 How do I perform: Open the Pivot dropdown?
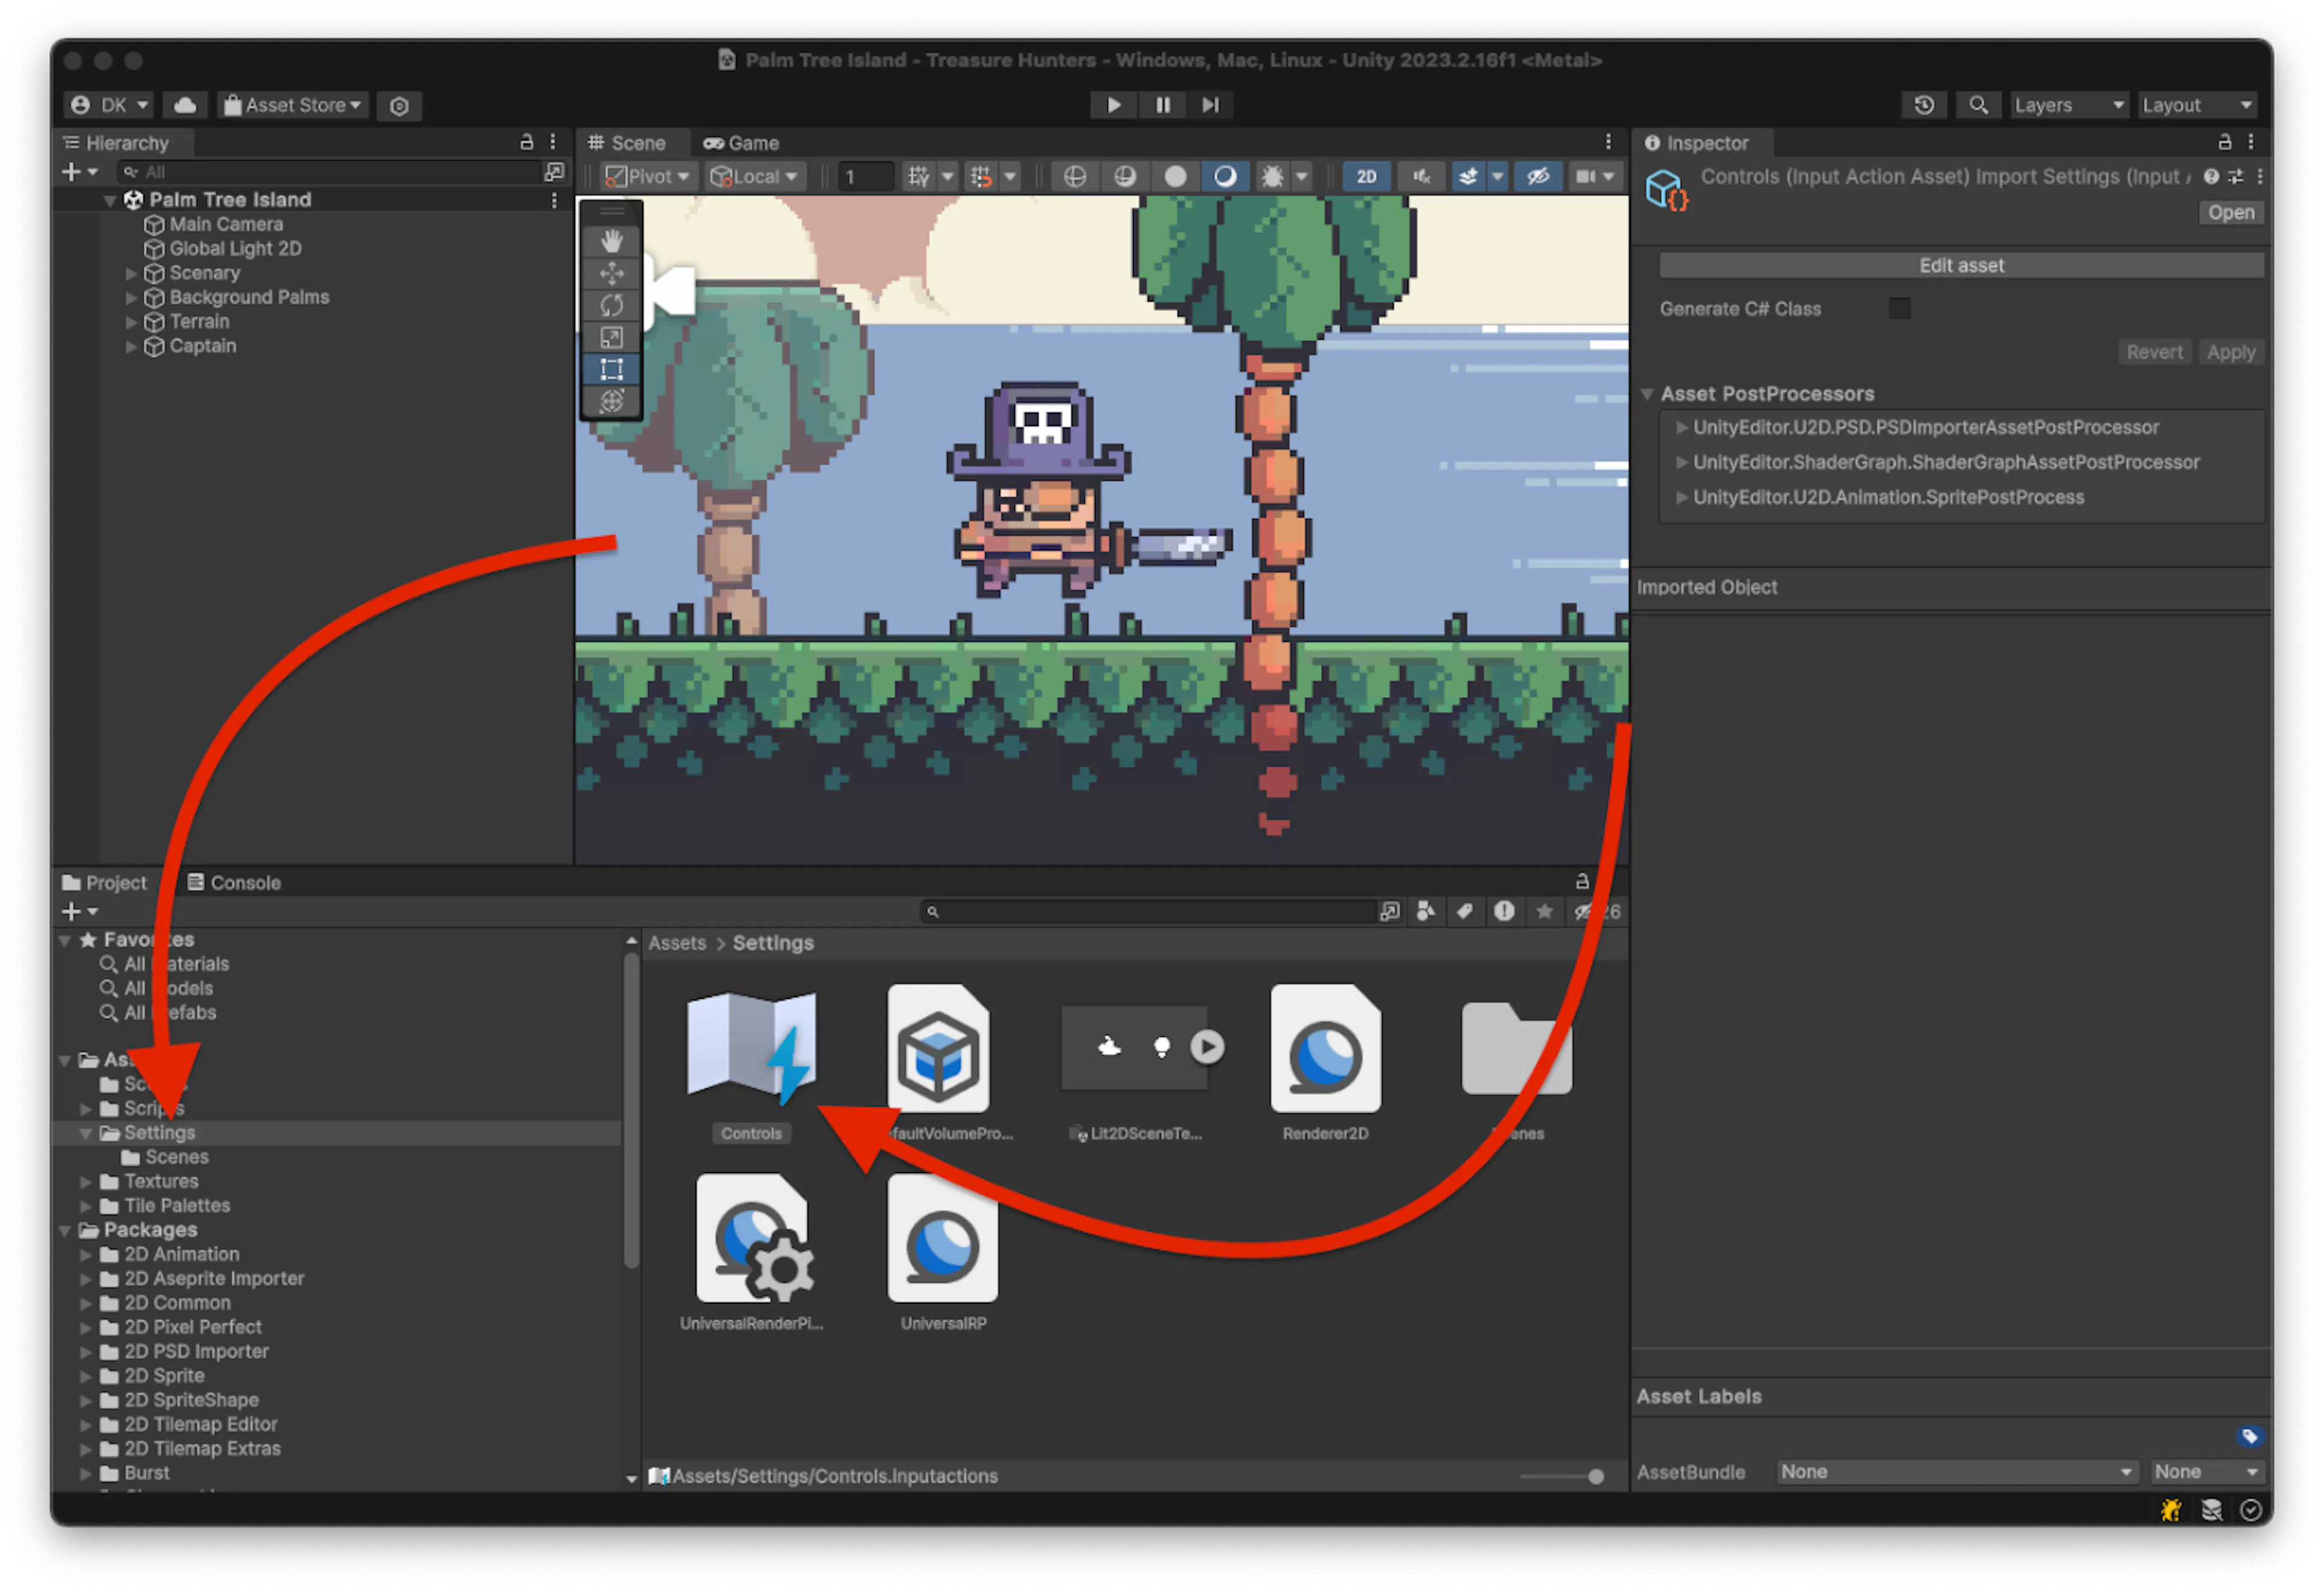[x=648, y=177]
